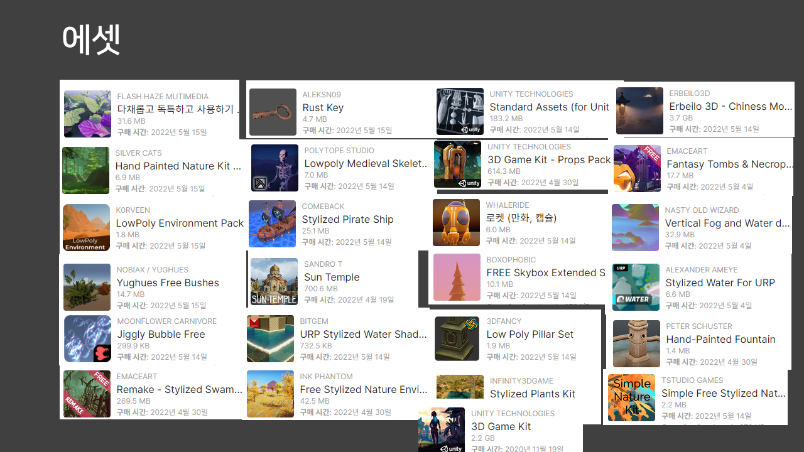Open the Sun Temple asset title
The height and width of the screenshot is (452, 804).
pyautogui.click(x=332, y=277)
